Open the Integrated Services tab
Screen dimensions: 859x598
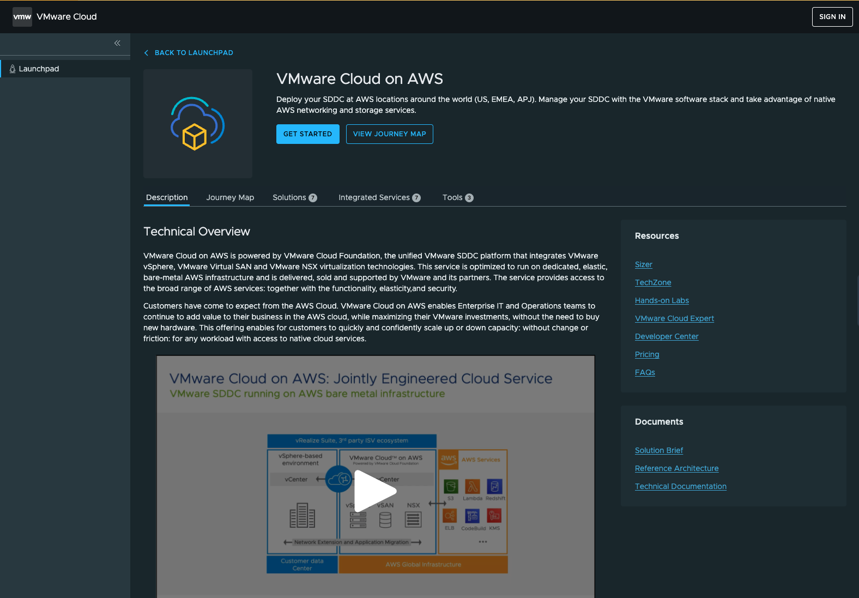(379, 197)
